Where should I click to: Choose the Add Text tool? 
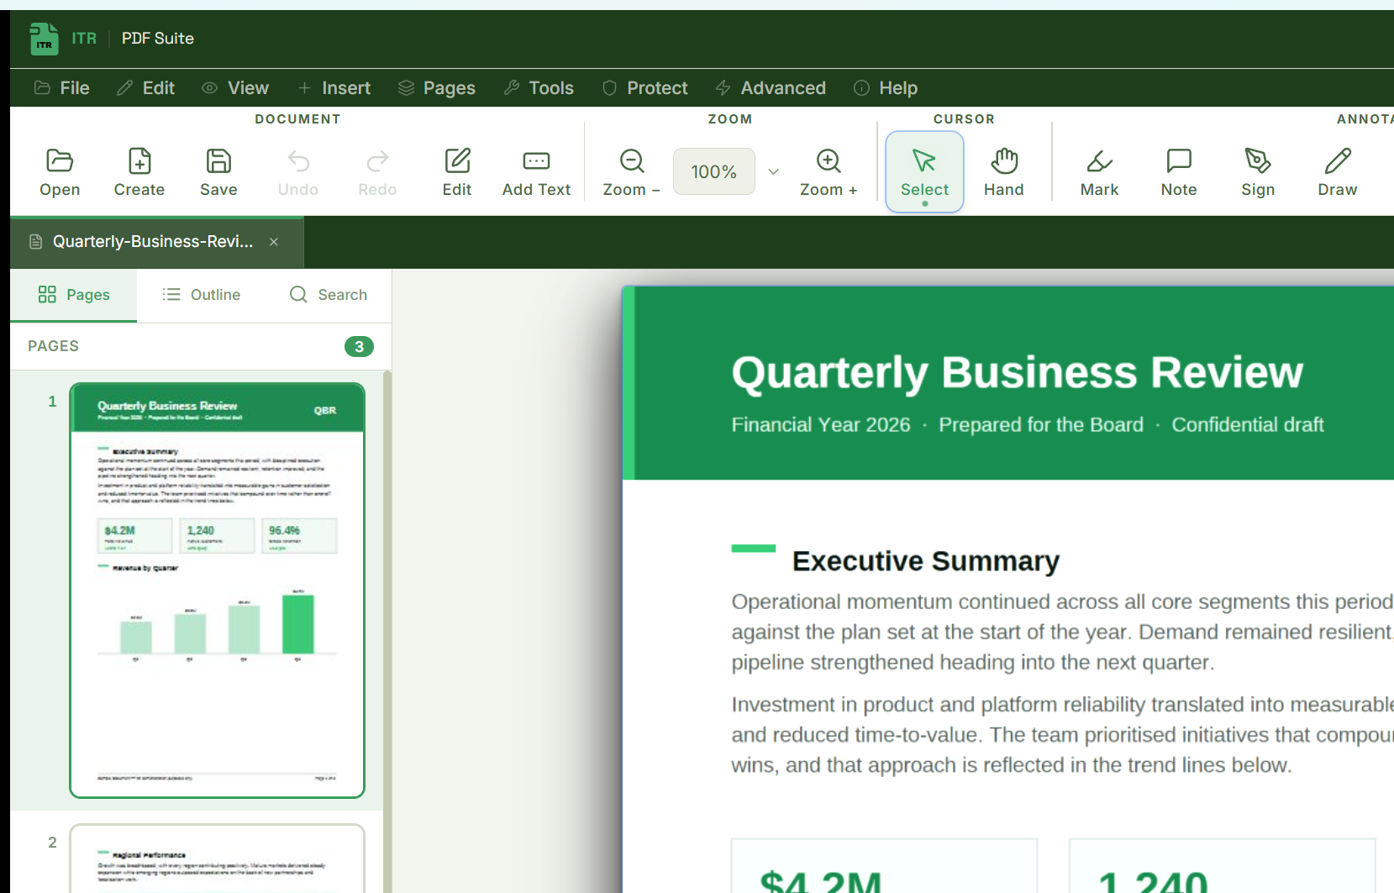click(x=536, y=171)
